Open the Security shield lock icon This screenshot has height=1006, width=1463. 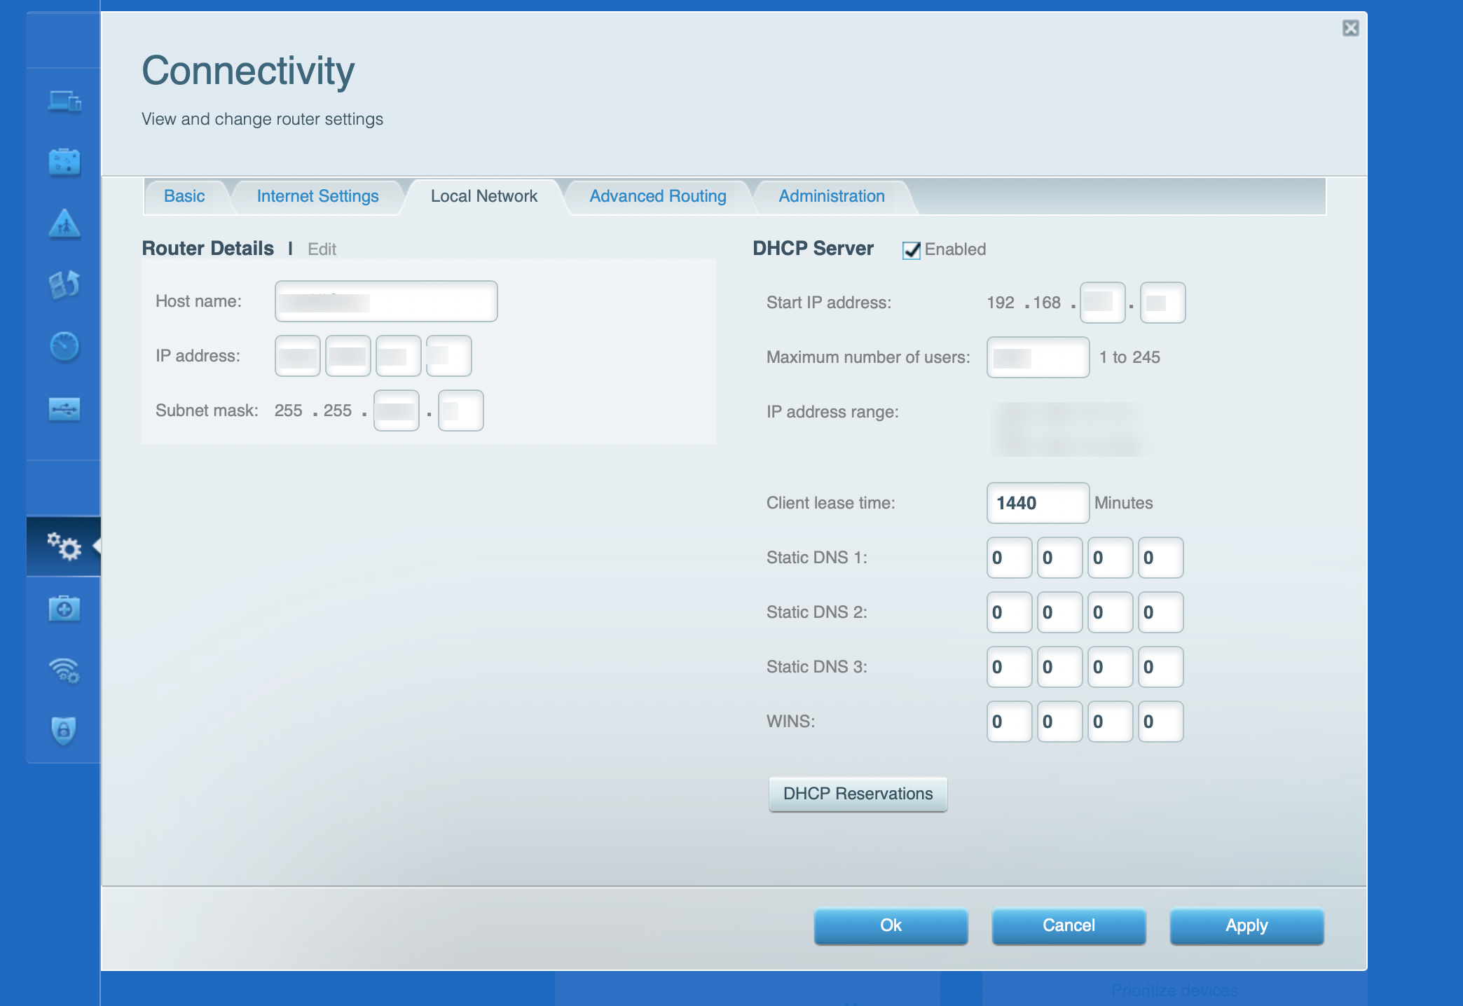(64, 731)
